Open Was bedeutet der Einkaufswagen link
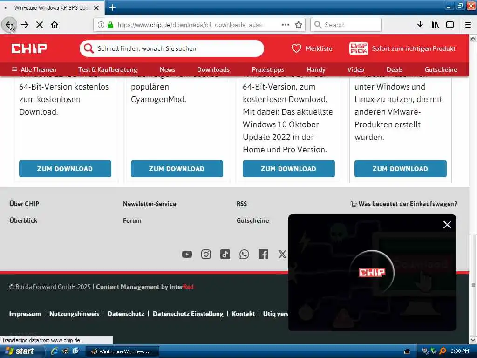Image resolution: width=477 pixels, height=358 pixels. pos(404,204)
